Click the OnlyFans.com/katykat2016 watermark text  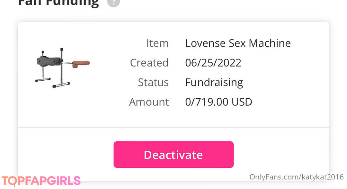click(x=296, y=177)
